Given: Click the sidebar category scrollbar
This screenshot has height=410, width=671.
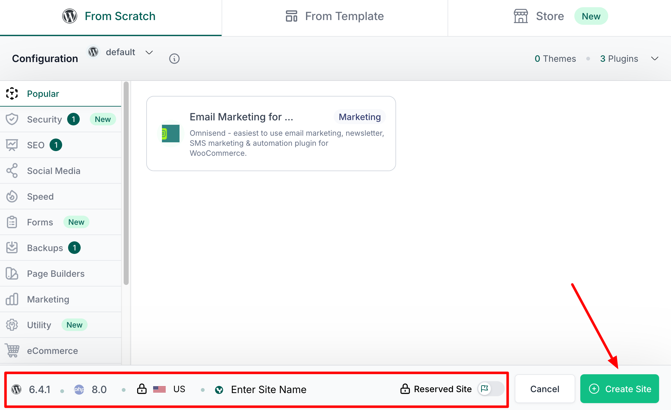Looking at the screenshot, I should 126,183.
